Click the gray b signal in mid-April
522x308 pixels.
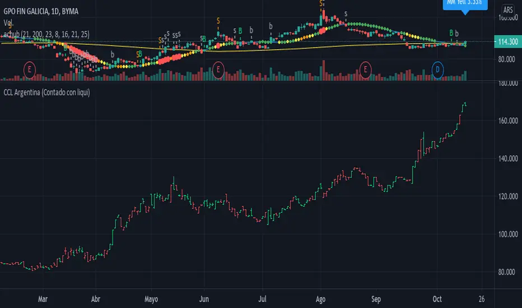click(x=112, y=54)
